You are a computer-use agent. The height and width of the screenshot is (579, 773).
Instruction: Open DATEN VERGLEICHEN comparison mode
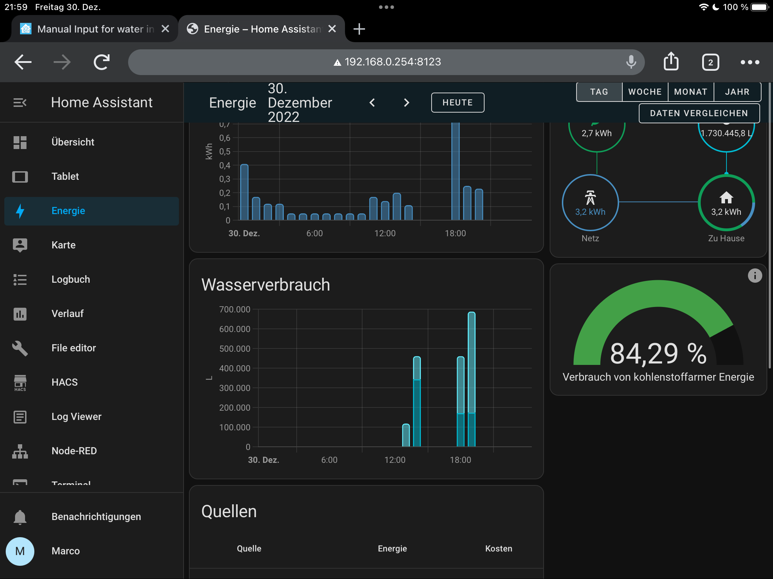click(699, 113)
